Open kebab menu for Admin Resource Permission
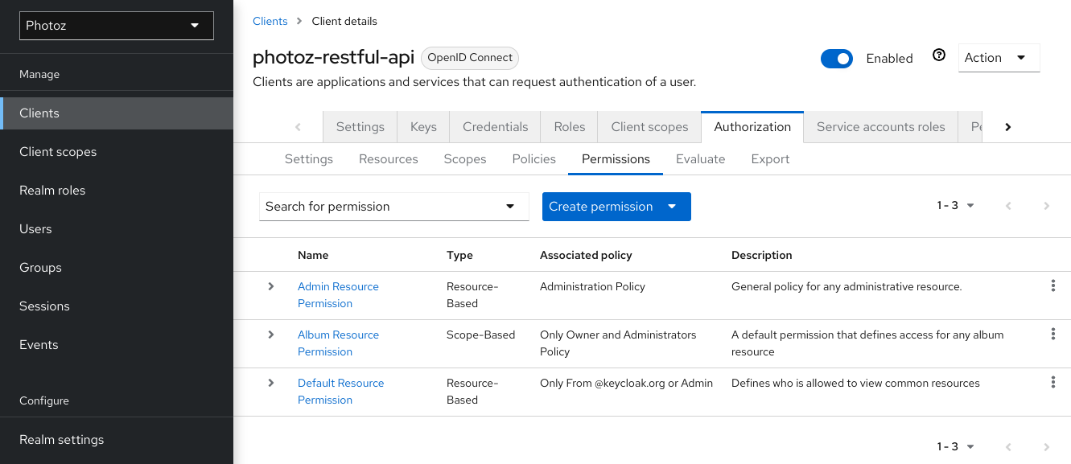Screen dimensions: 1071x464 1052,285
